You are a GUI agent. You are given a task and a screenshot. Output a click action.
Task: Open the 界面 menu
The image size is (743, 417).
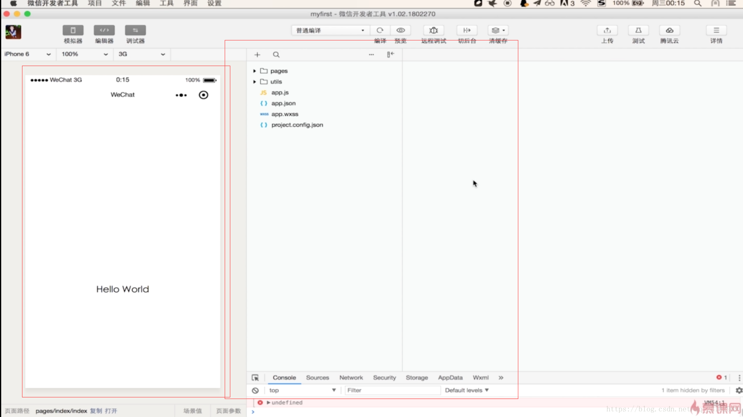tap(190, 3)
